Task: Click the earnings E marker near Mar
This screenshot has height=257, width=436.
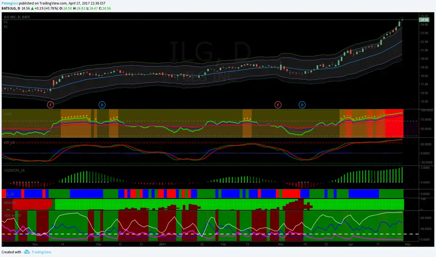Action: (x=278, y=105)
